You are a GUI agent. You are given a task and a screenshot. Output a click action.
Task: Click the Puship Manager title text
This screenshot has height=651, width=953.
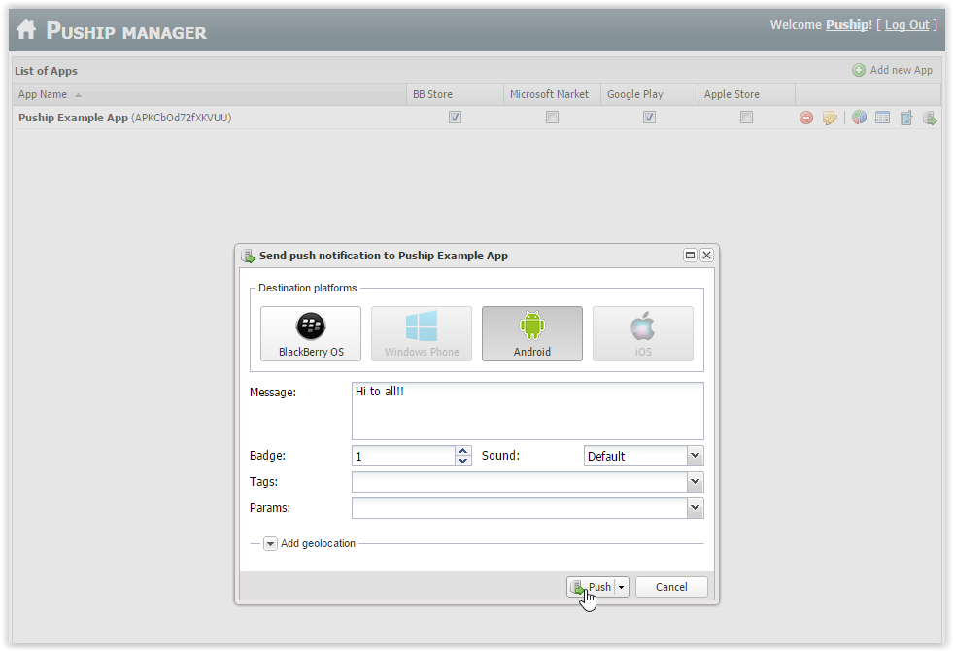pyautogui.click(x=126, y=30)
